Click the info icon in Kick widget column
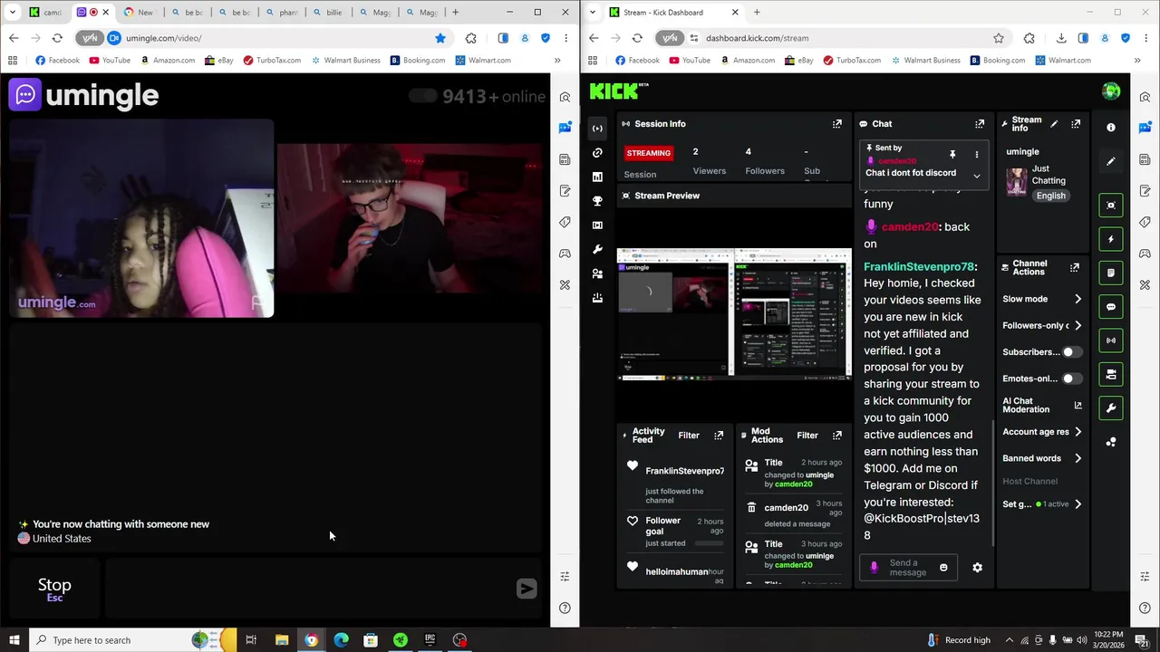This screenshot has height=652, width=1160. pyautogui.click(x=1111, y=128)
